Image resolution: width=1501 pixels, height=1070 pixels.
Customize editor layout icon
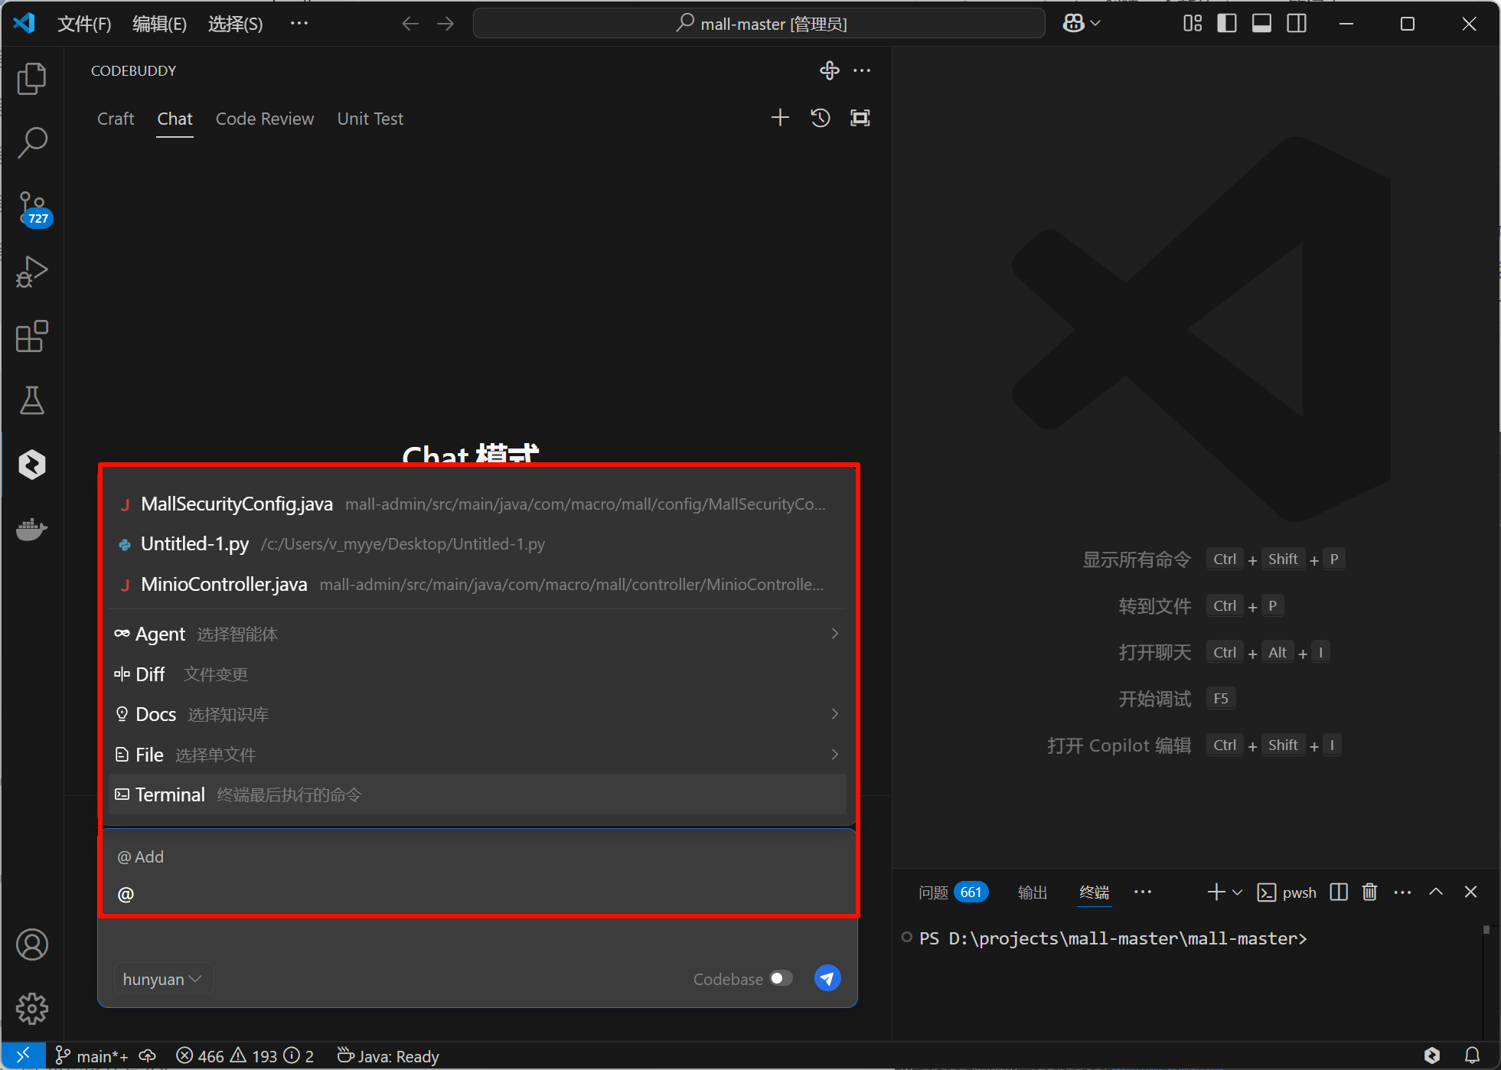tap(1193, 24)
